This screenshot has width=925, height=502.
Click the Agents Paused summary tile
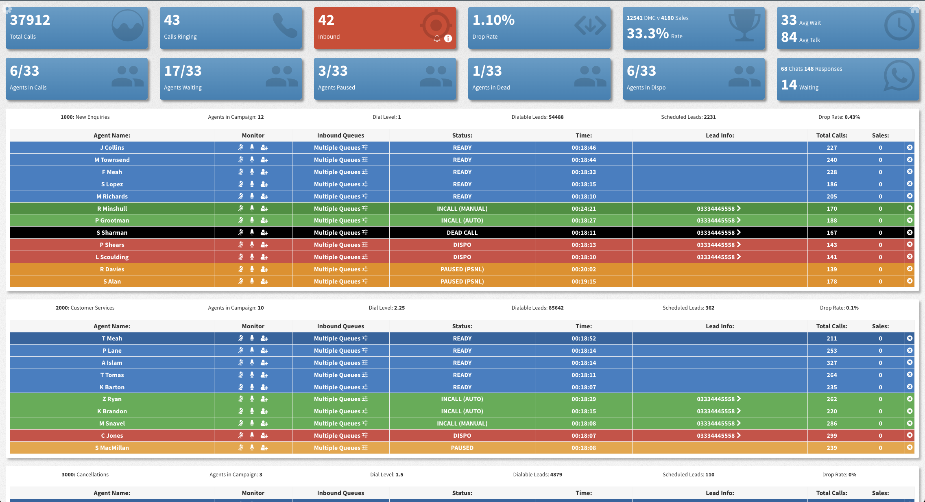(x=385, y=78)
